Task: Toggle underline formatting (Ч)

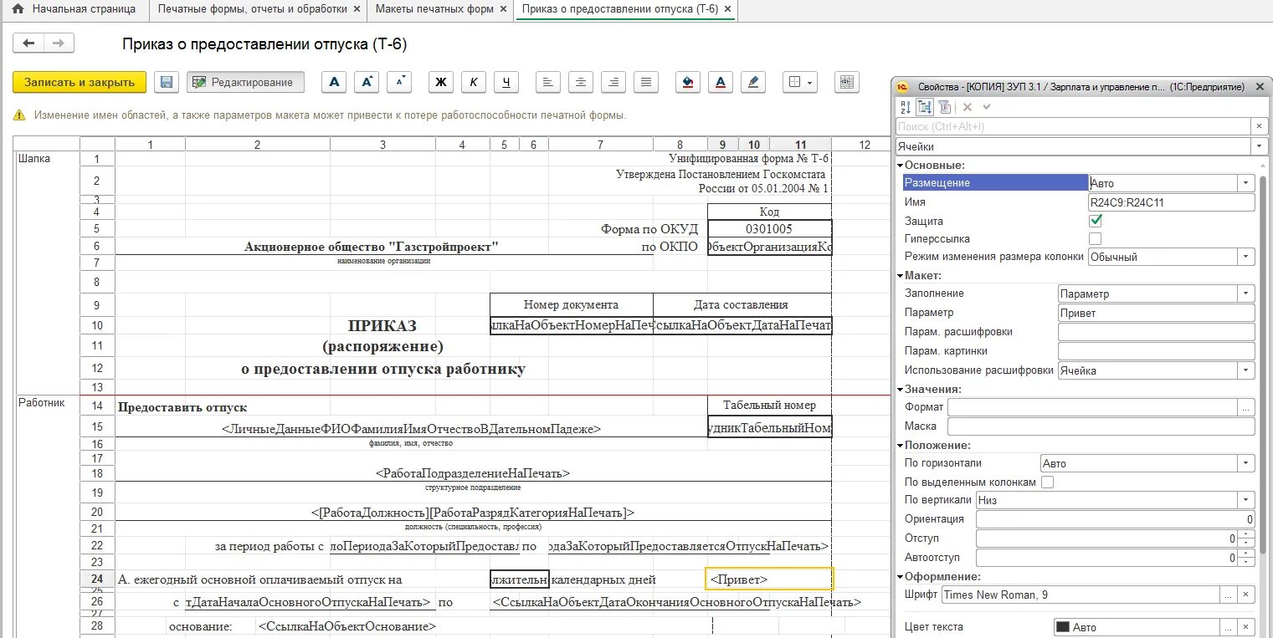Action: (506, 82)
